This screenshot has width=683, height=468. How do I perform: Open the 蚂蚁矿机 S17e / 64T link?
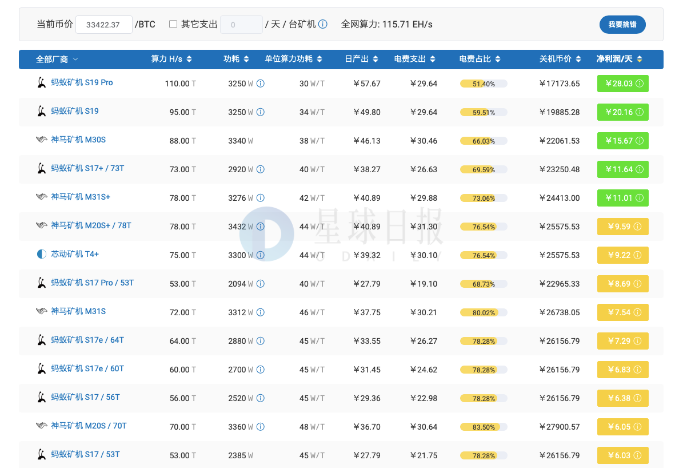pos(87,340)
